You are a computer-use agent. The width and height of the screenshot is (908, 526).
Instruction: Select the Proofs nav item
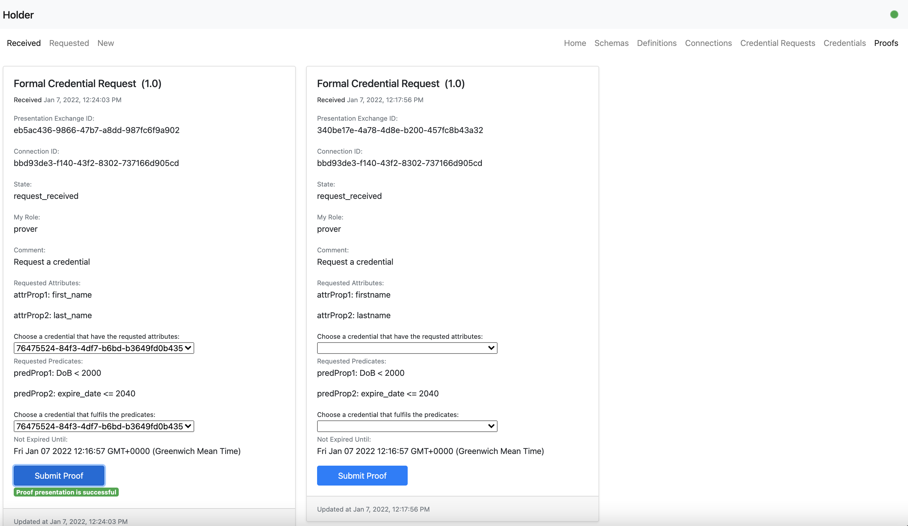click(886, 43)
